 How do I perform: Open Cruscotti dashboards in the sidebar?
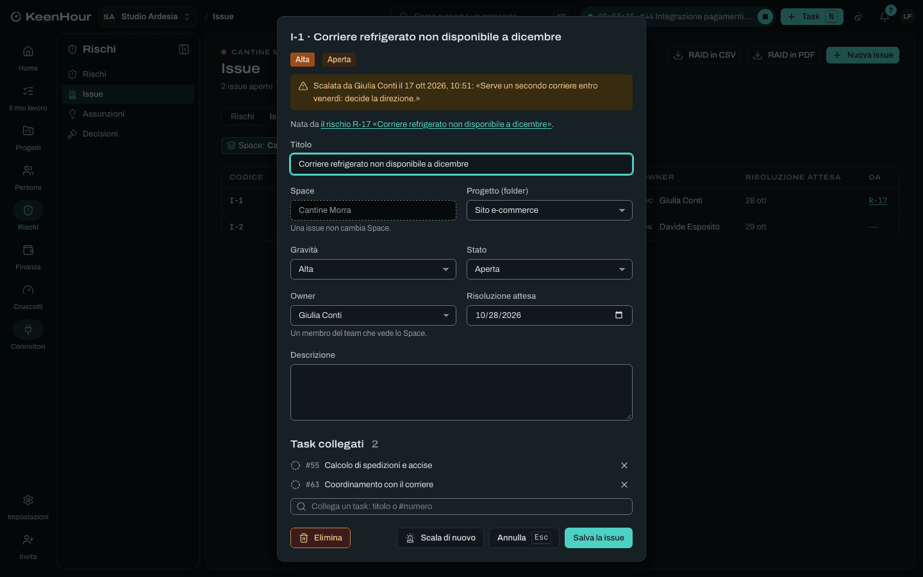(x=28, y=297)
